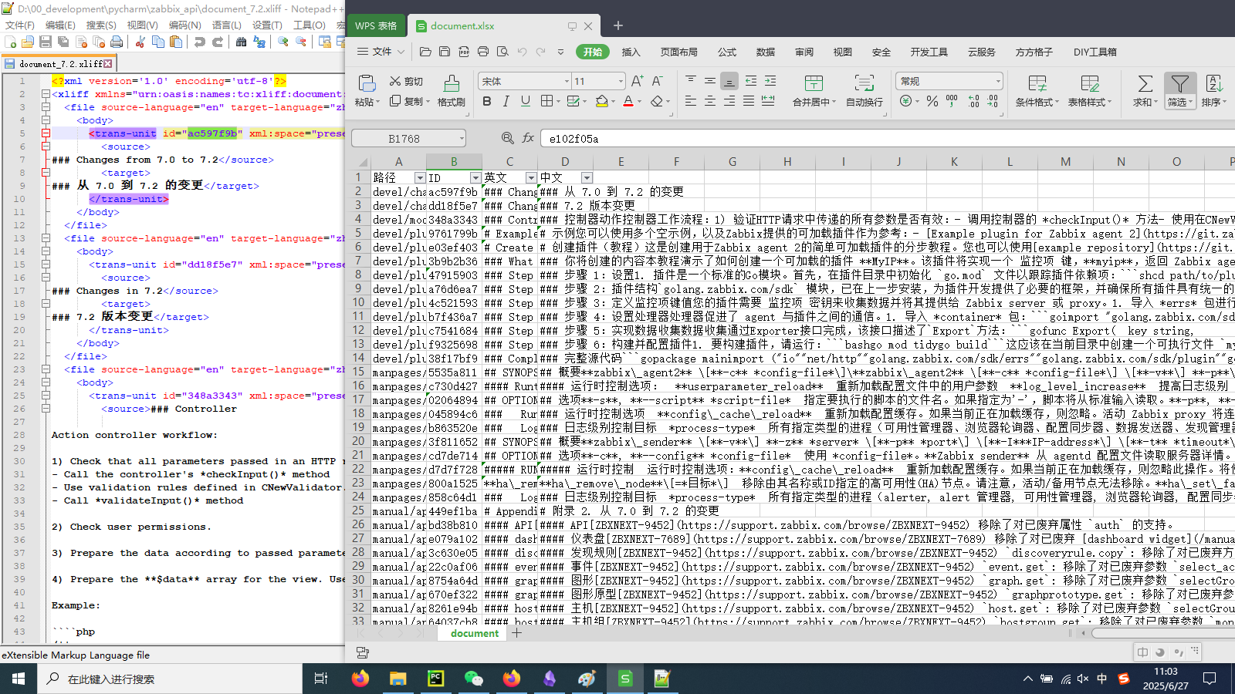1235x694 pixels.
Task: Open WeChat from Windows taskbar
Action: 473,679
